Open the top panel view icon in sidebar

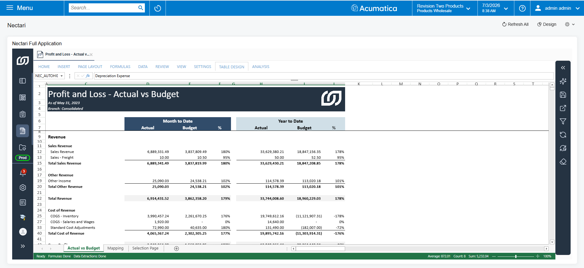click(23, 81)
